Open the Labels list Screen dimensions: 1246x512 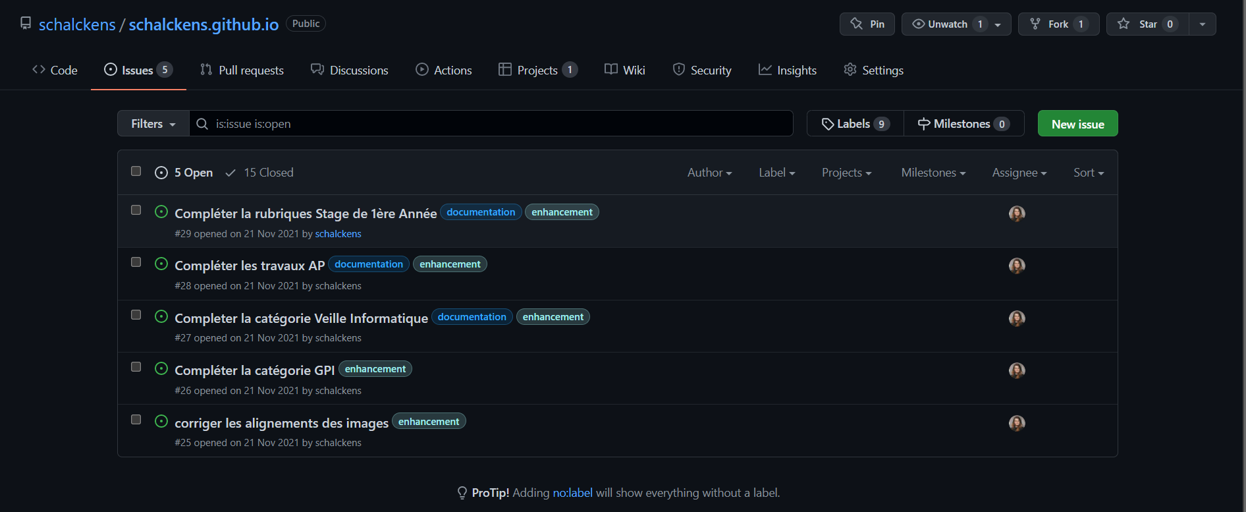[x=855, y=124]
